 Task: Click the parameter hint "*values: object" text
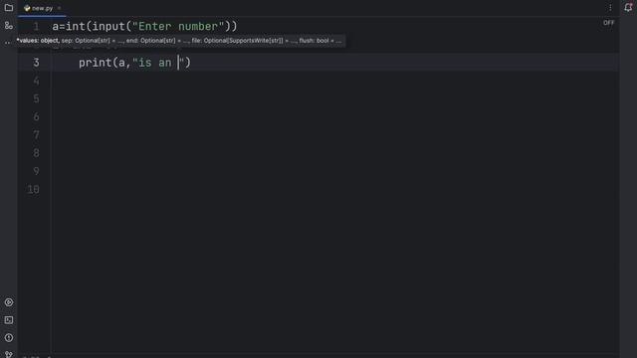[38, 41]
